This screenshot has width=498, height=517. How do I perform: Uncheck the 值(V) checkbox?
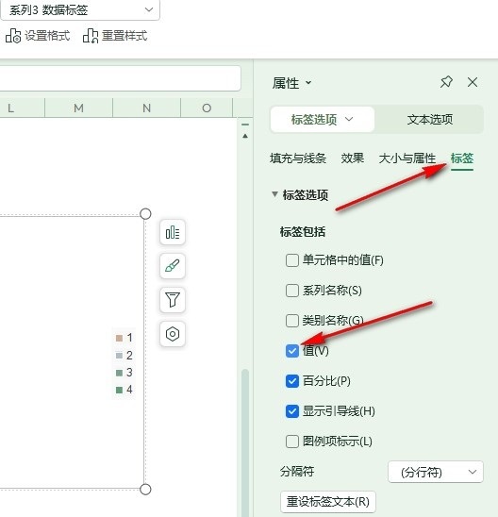coord(292,351)
